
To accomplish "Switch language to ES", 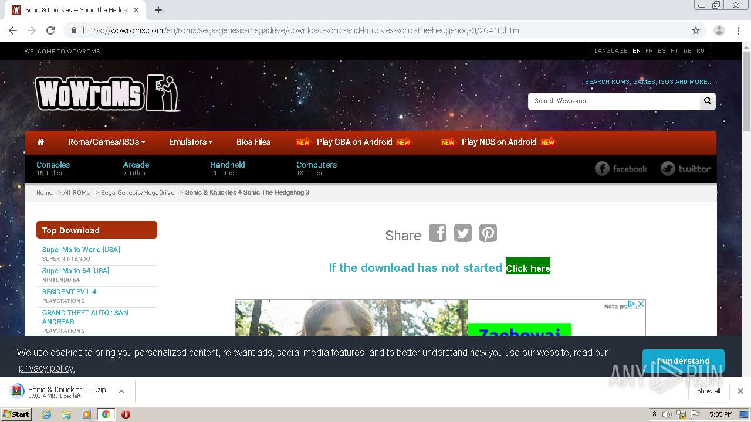I will pyautogui.click(x=662, y=51).
